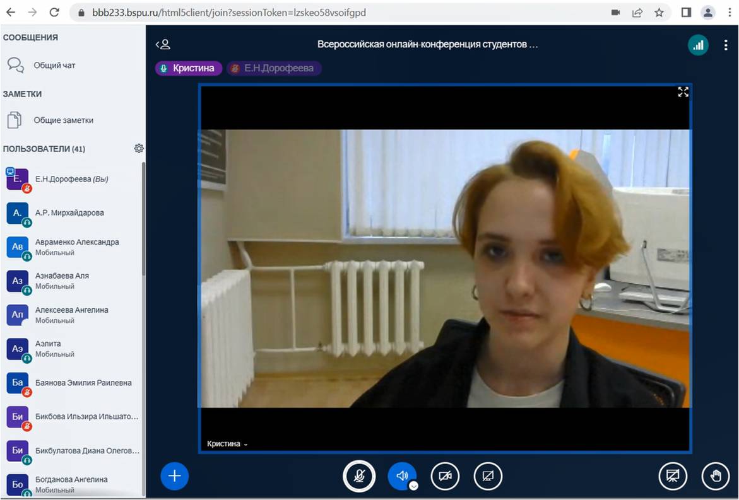
Task: Open the three-dot options menu
Action: point(726,45)
